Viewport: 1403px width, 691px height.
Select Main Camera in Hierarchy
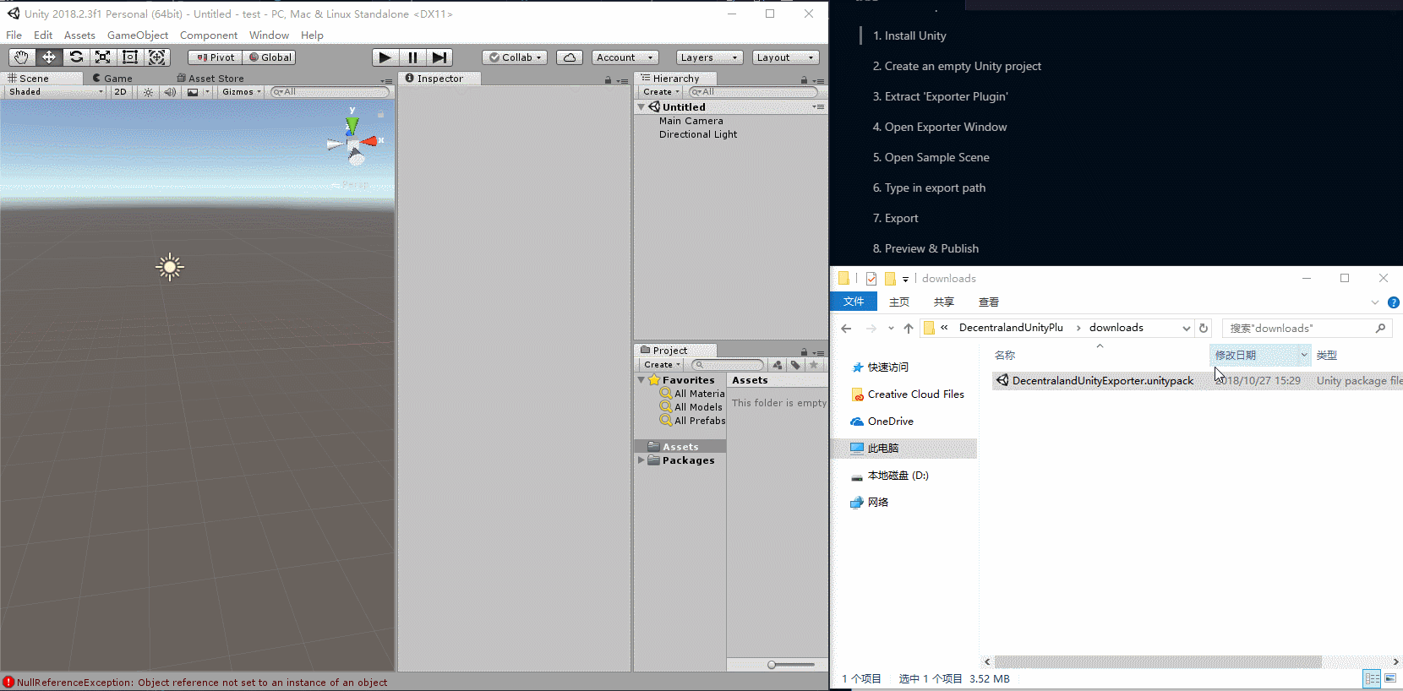pos(691,121)
